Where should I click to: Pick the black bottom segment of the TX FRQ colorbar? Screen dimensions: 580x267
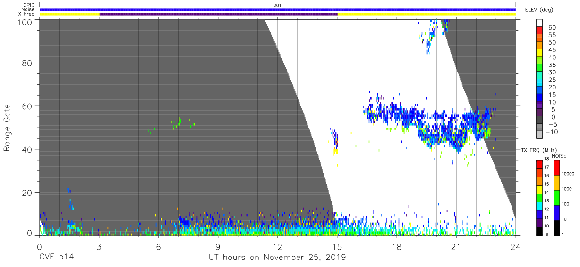point(539,230)
